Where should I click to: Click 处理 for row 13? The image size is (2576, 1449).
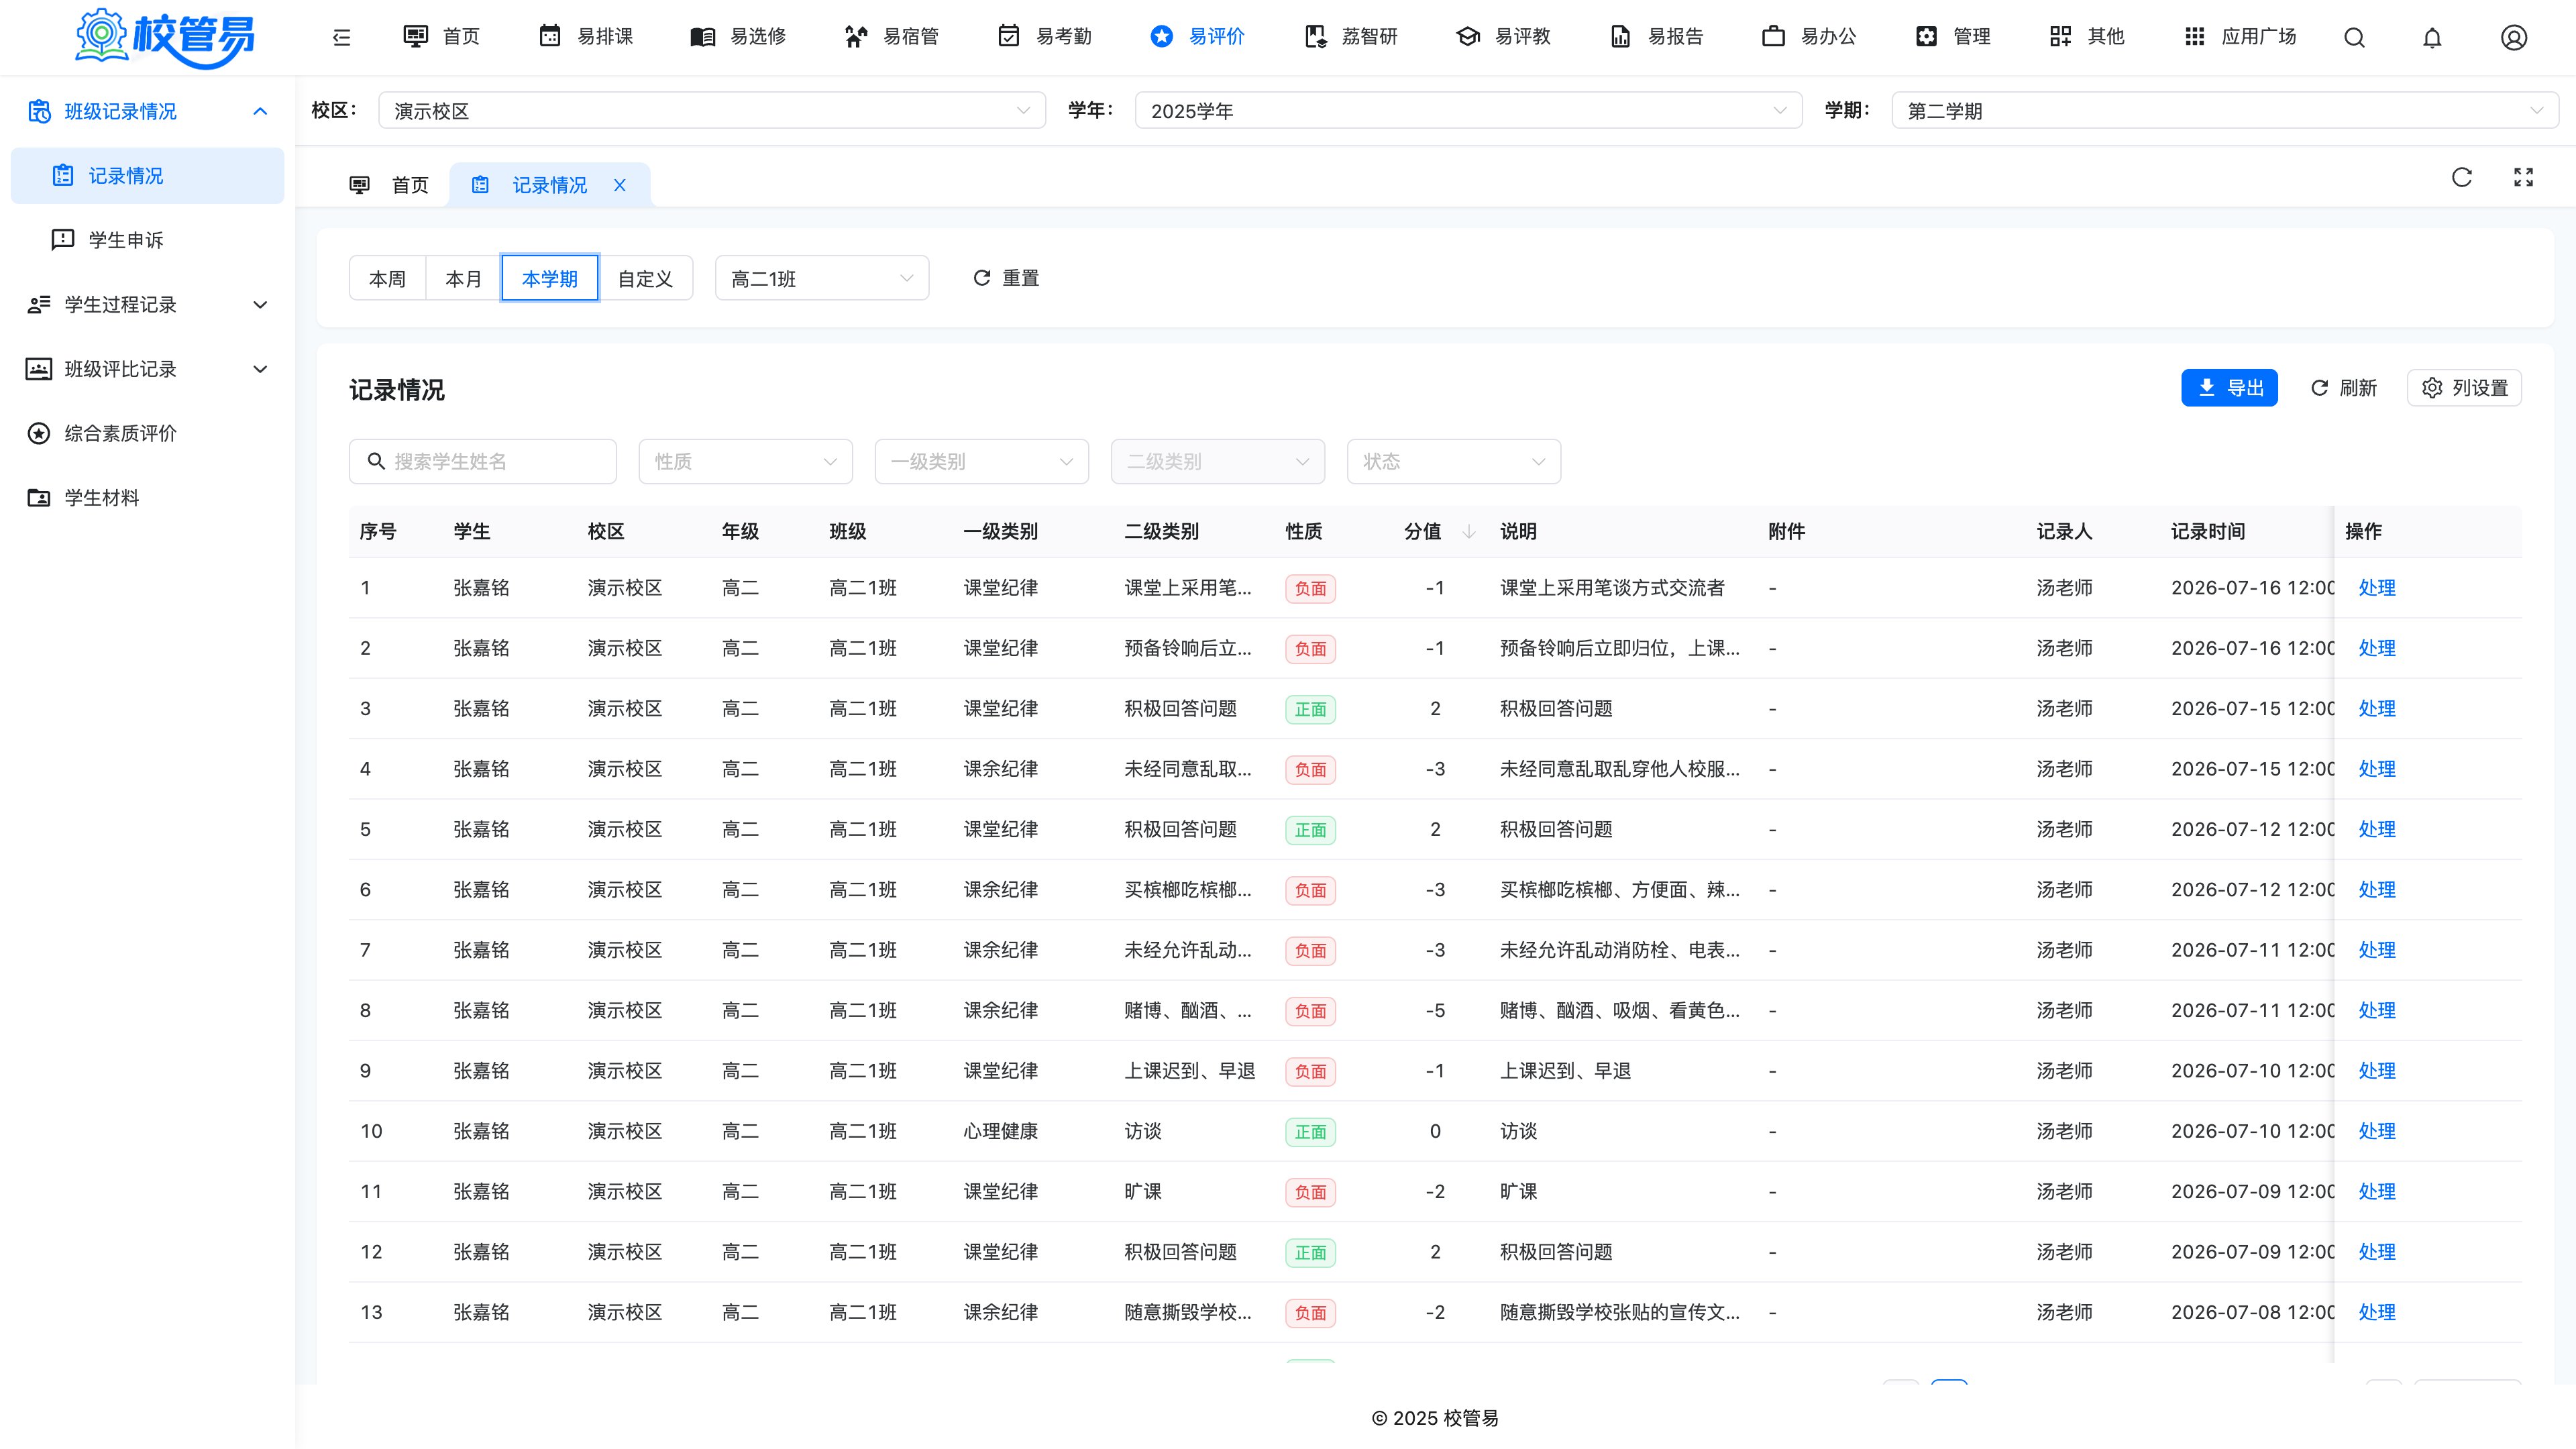2377,1312
